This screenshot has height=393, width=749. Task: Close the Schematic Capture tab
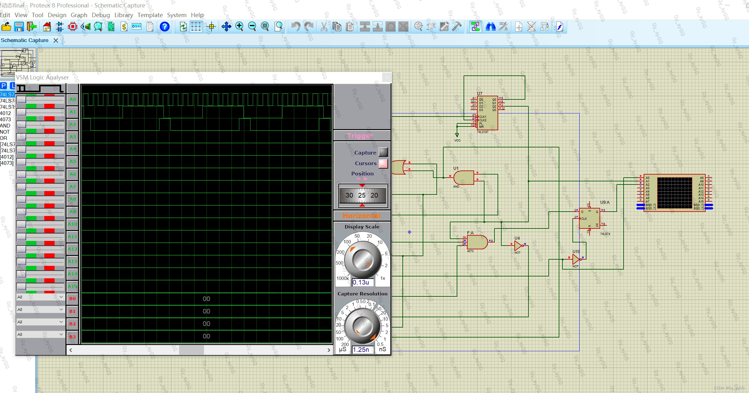click(x=56, y=41)
